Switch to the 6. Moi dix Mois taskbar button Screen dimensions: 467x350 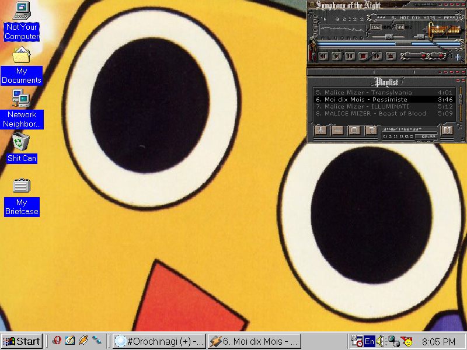tap(255, 341)
